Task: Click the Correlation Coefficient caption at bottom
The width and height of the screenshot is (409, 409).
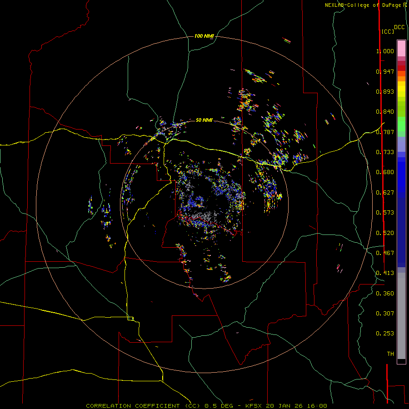Action: coord(206,406)
